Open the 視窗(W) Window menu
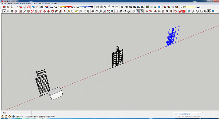 [41, 3]
